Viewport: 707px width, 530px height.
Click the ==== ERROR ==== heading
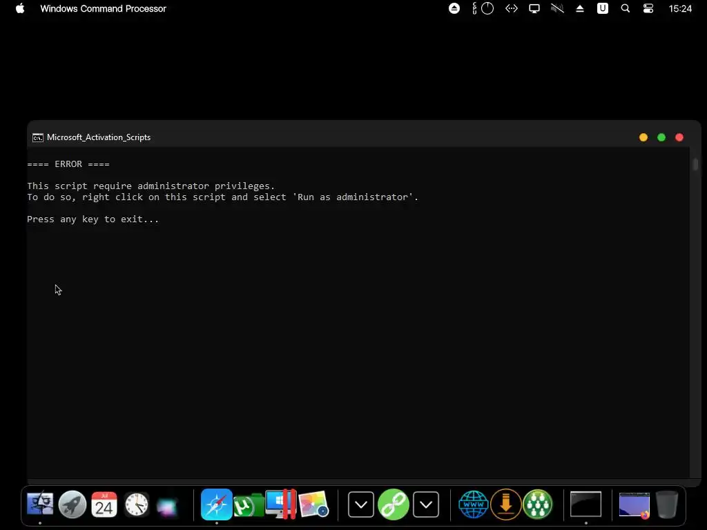[x=68, y=164]
